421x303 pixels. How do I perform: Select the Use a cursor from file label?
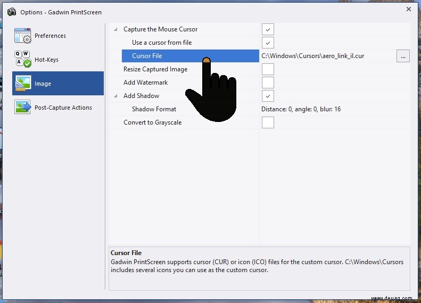(162, 43)
